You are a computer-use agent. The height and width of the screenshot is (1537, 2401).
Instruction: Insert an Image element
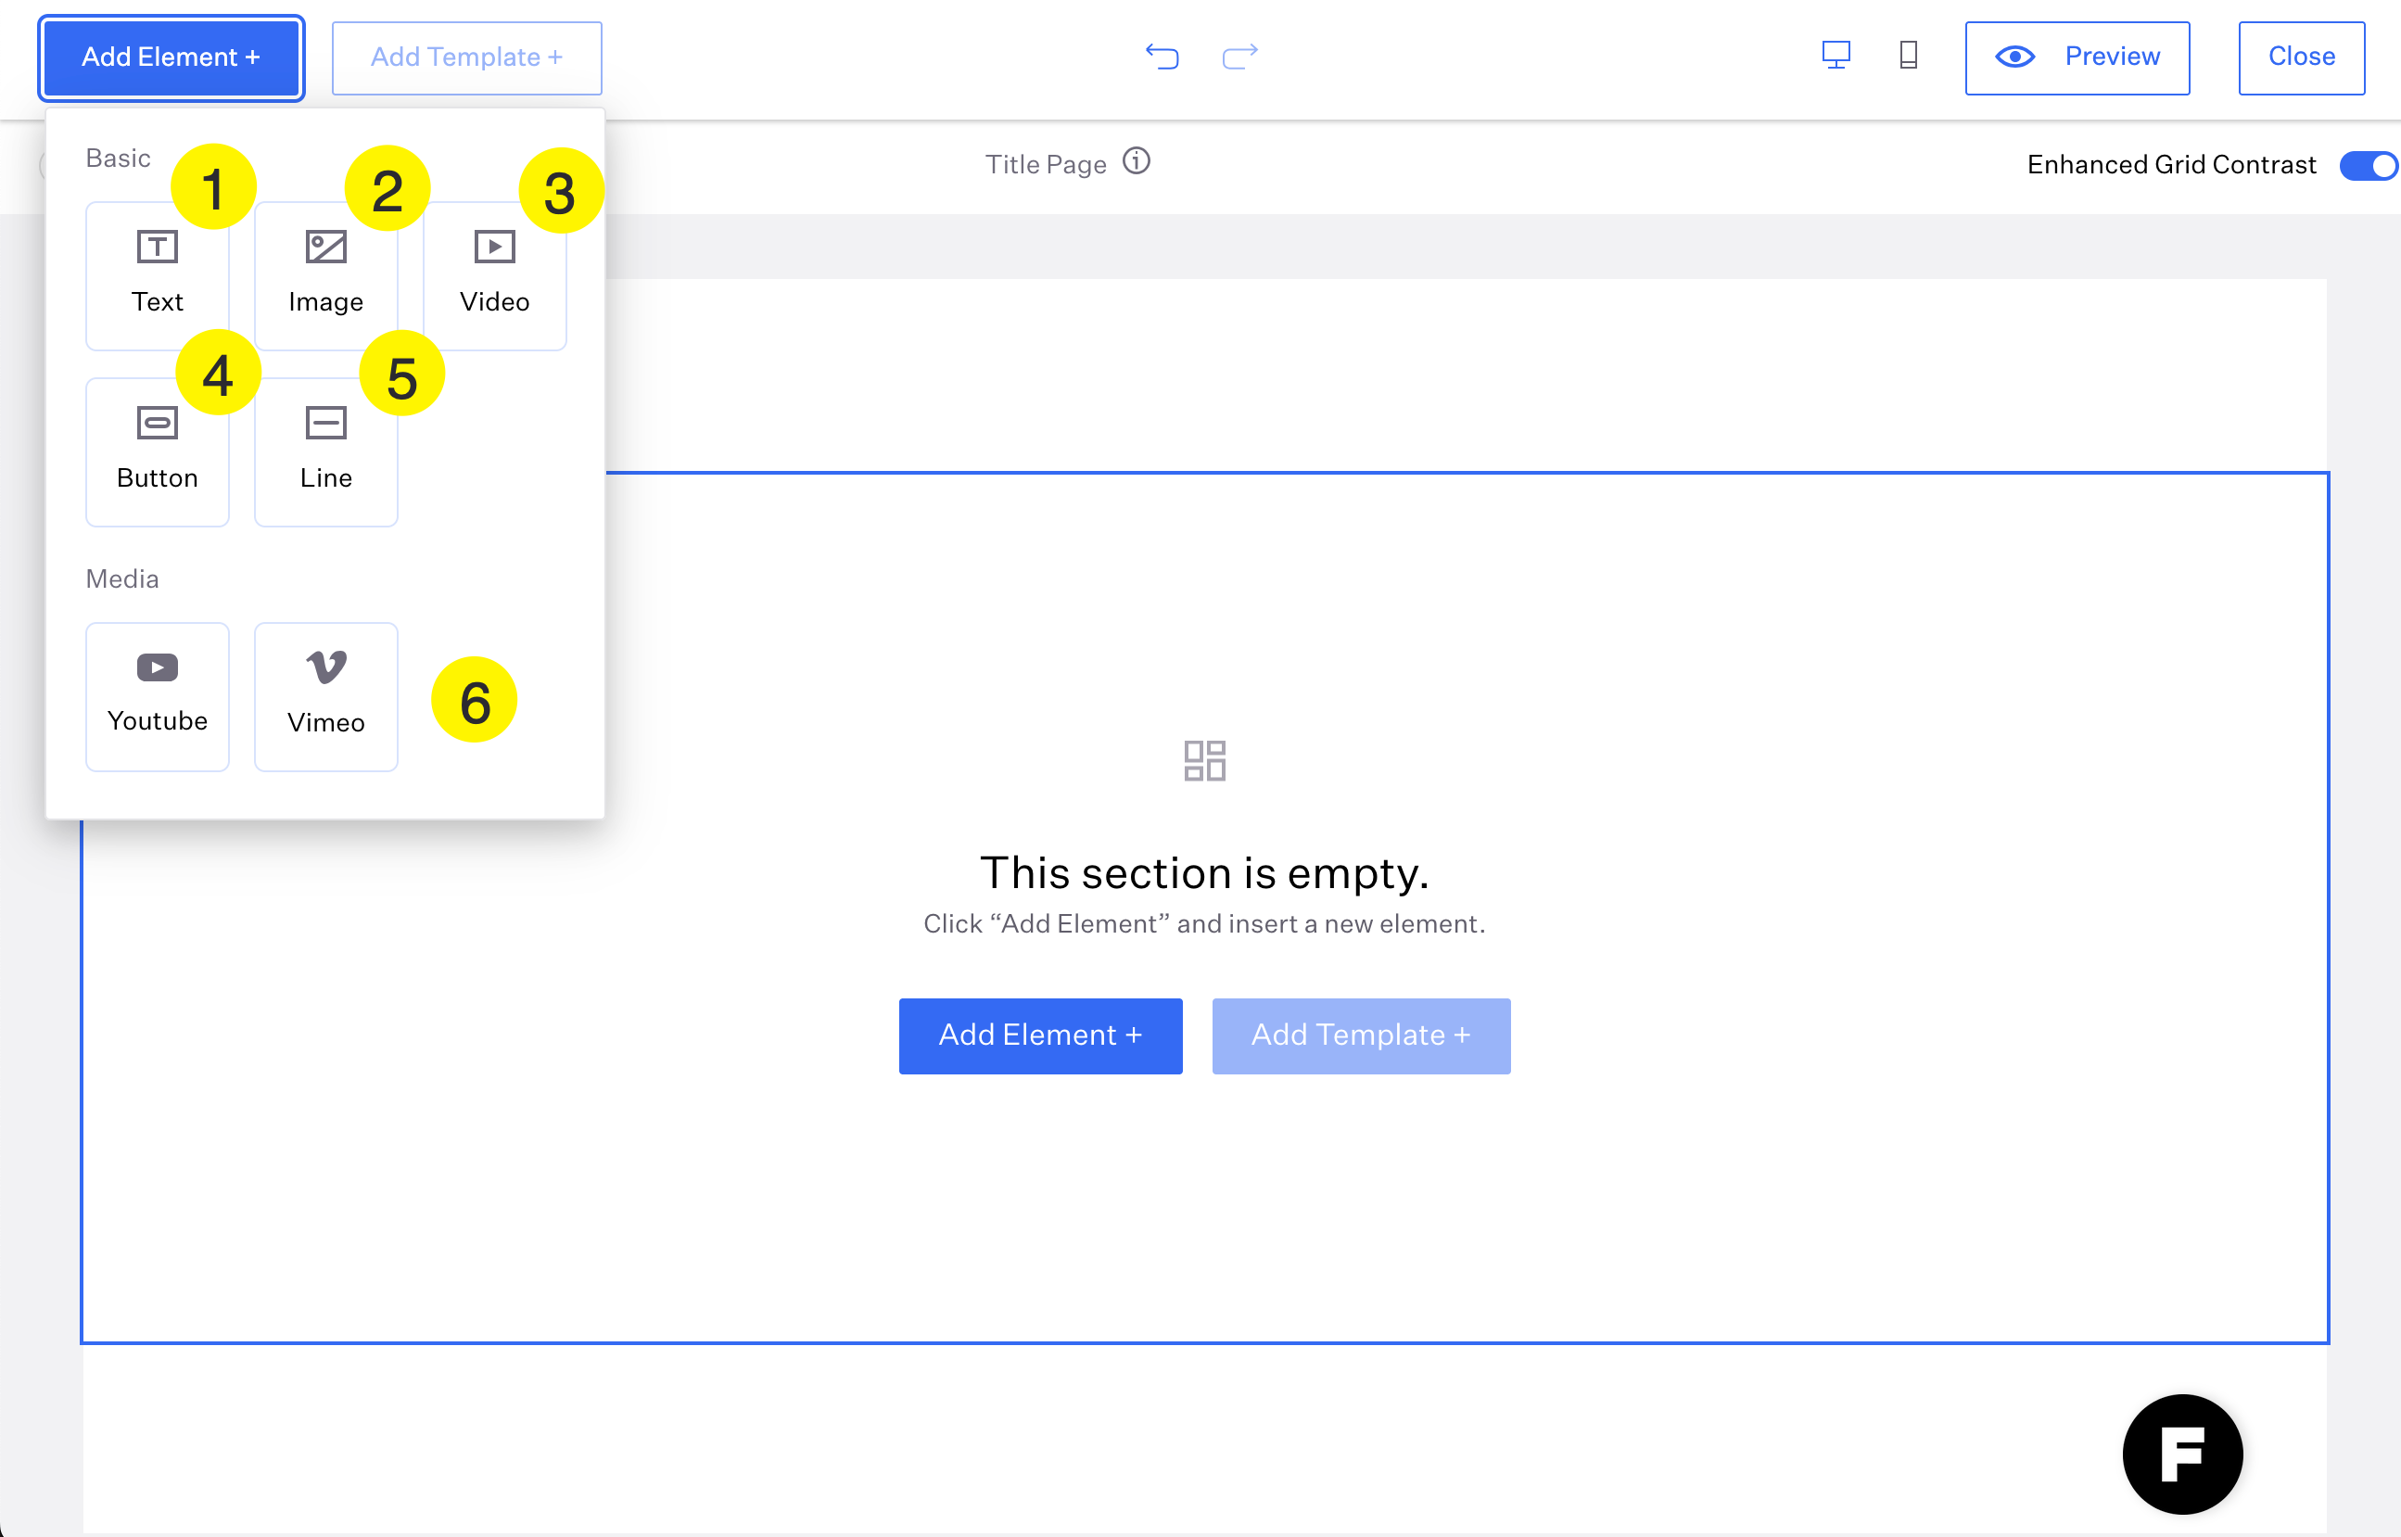coord(325,276)
